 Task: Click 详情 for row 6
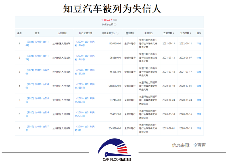(x=199, y=114)
